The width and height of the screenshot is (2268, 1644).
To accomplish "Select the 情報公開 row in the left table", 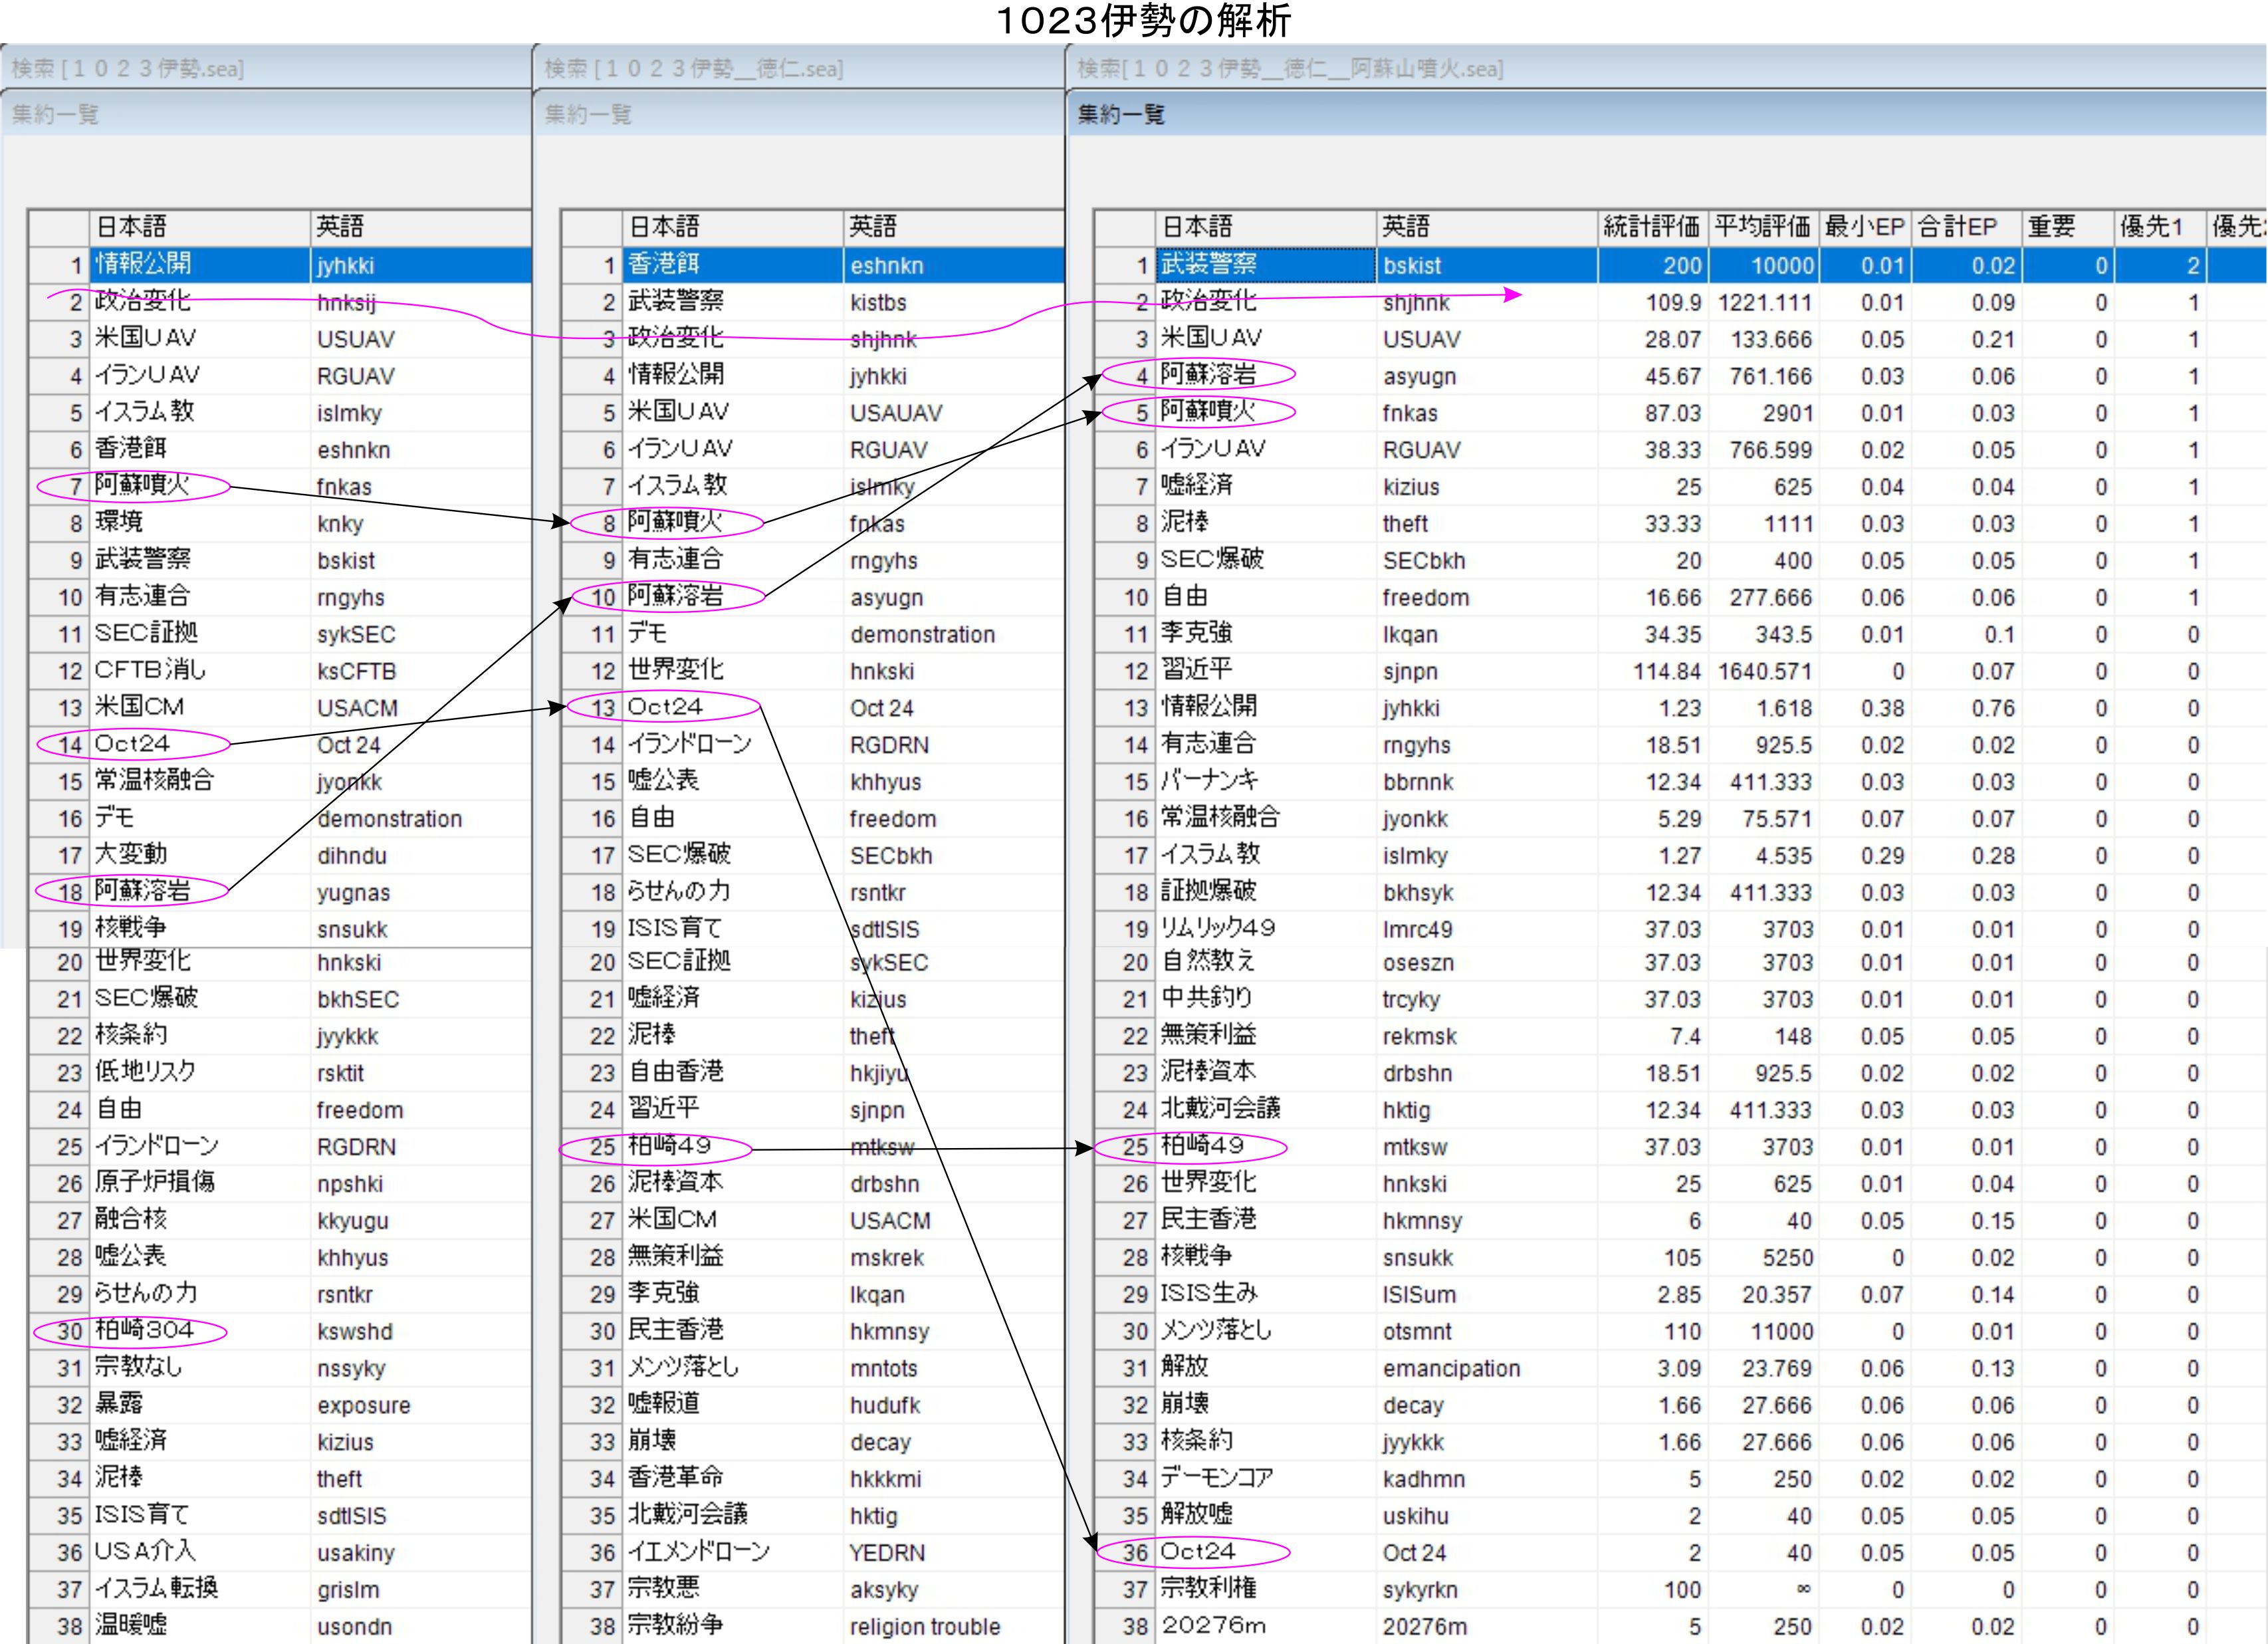I will (x=143, y=265).
